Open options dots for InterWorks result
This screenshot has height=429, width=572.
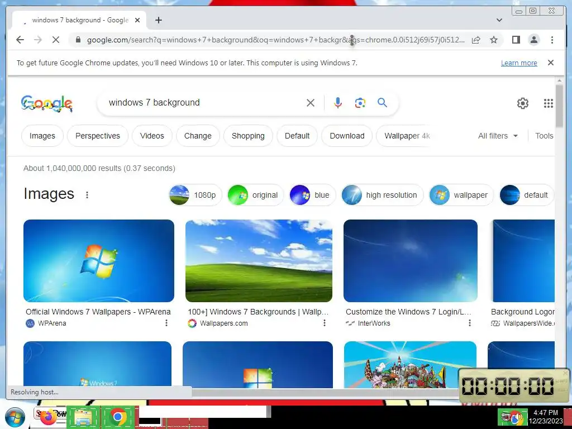point(469,323)
